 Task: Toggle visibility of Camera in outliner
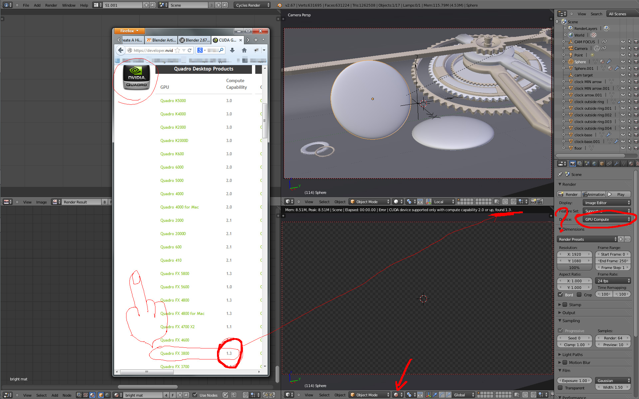623,48
